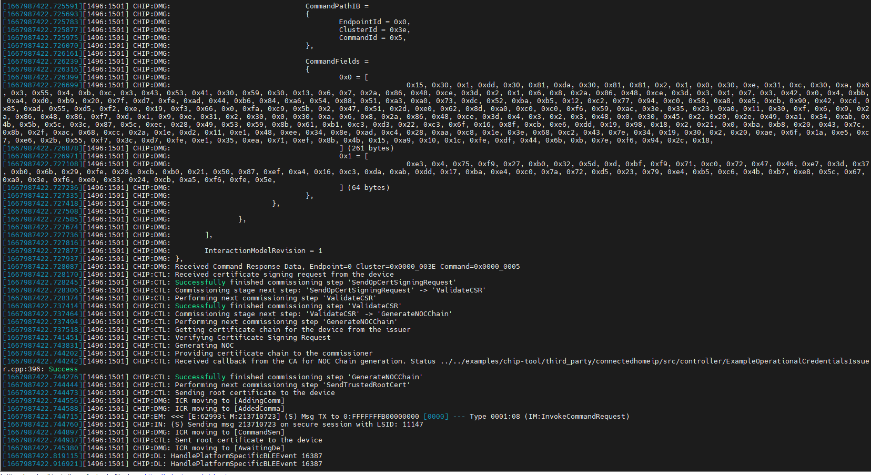The image size is (871, 475).
Task: Click the 'r.cpp:396: Success' wrapped line
Action: (40, 369)
